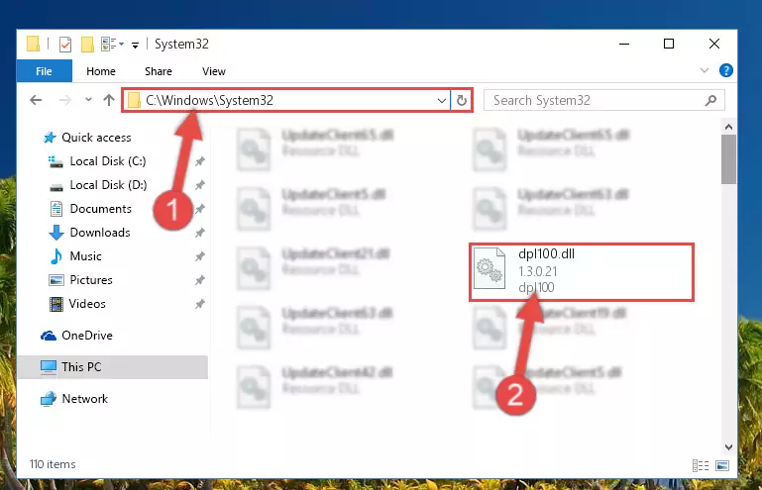
Task: Click the This PC monitor icon
Action: coord(49,367)
